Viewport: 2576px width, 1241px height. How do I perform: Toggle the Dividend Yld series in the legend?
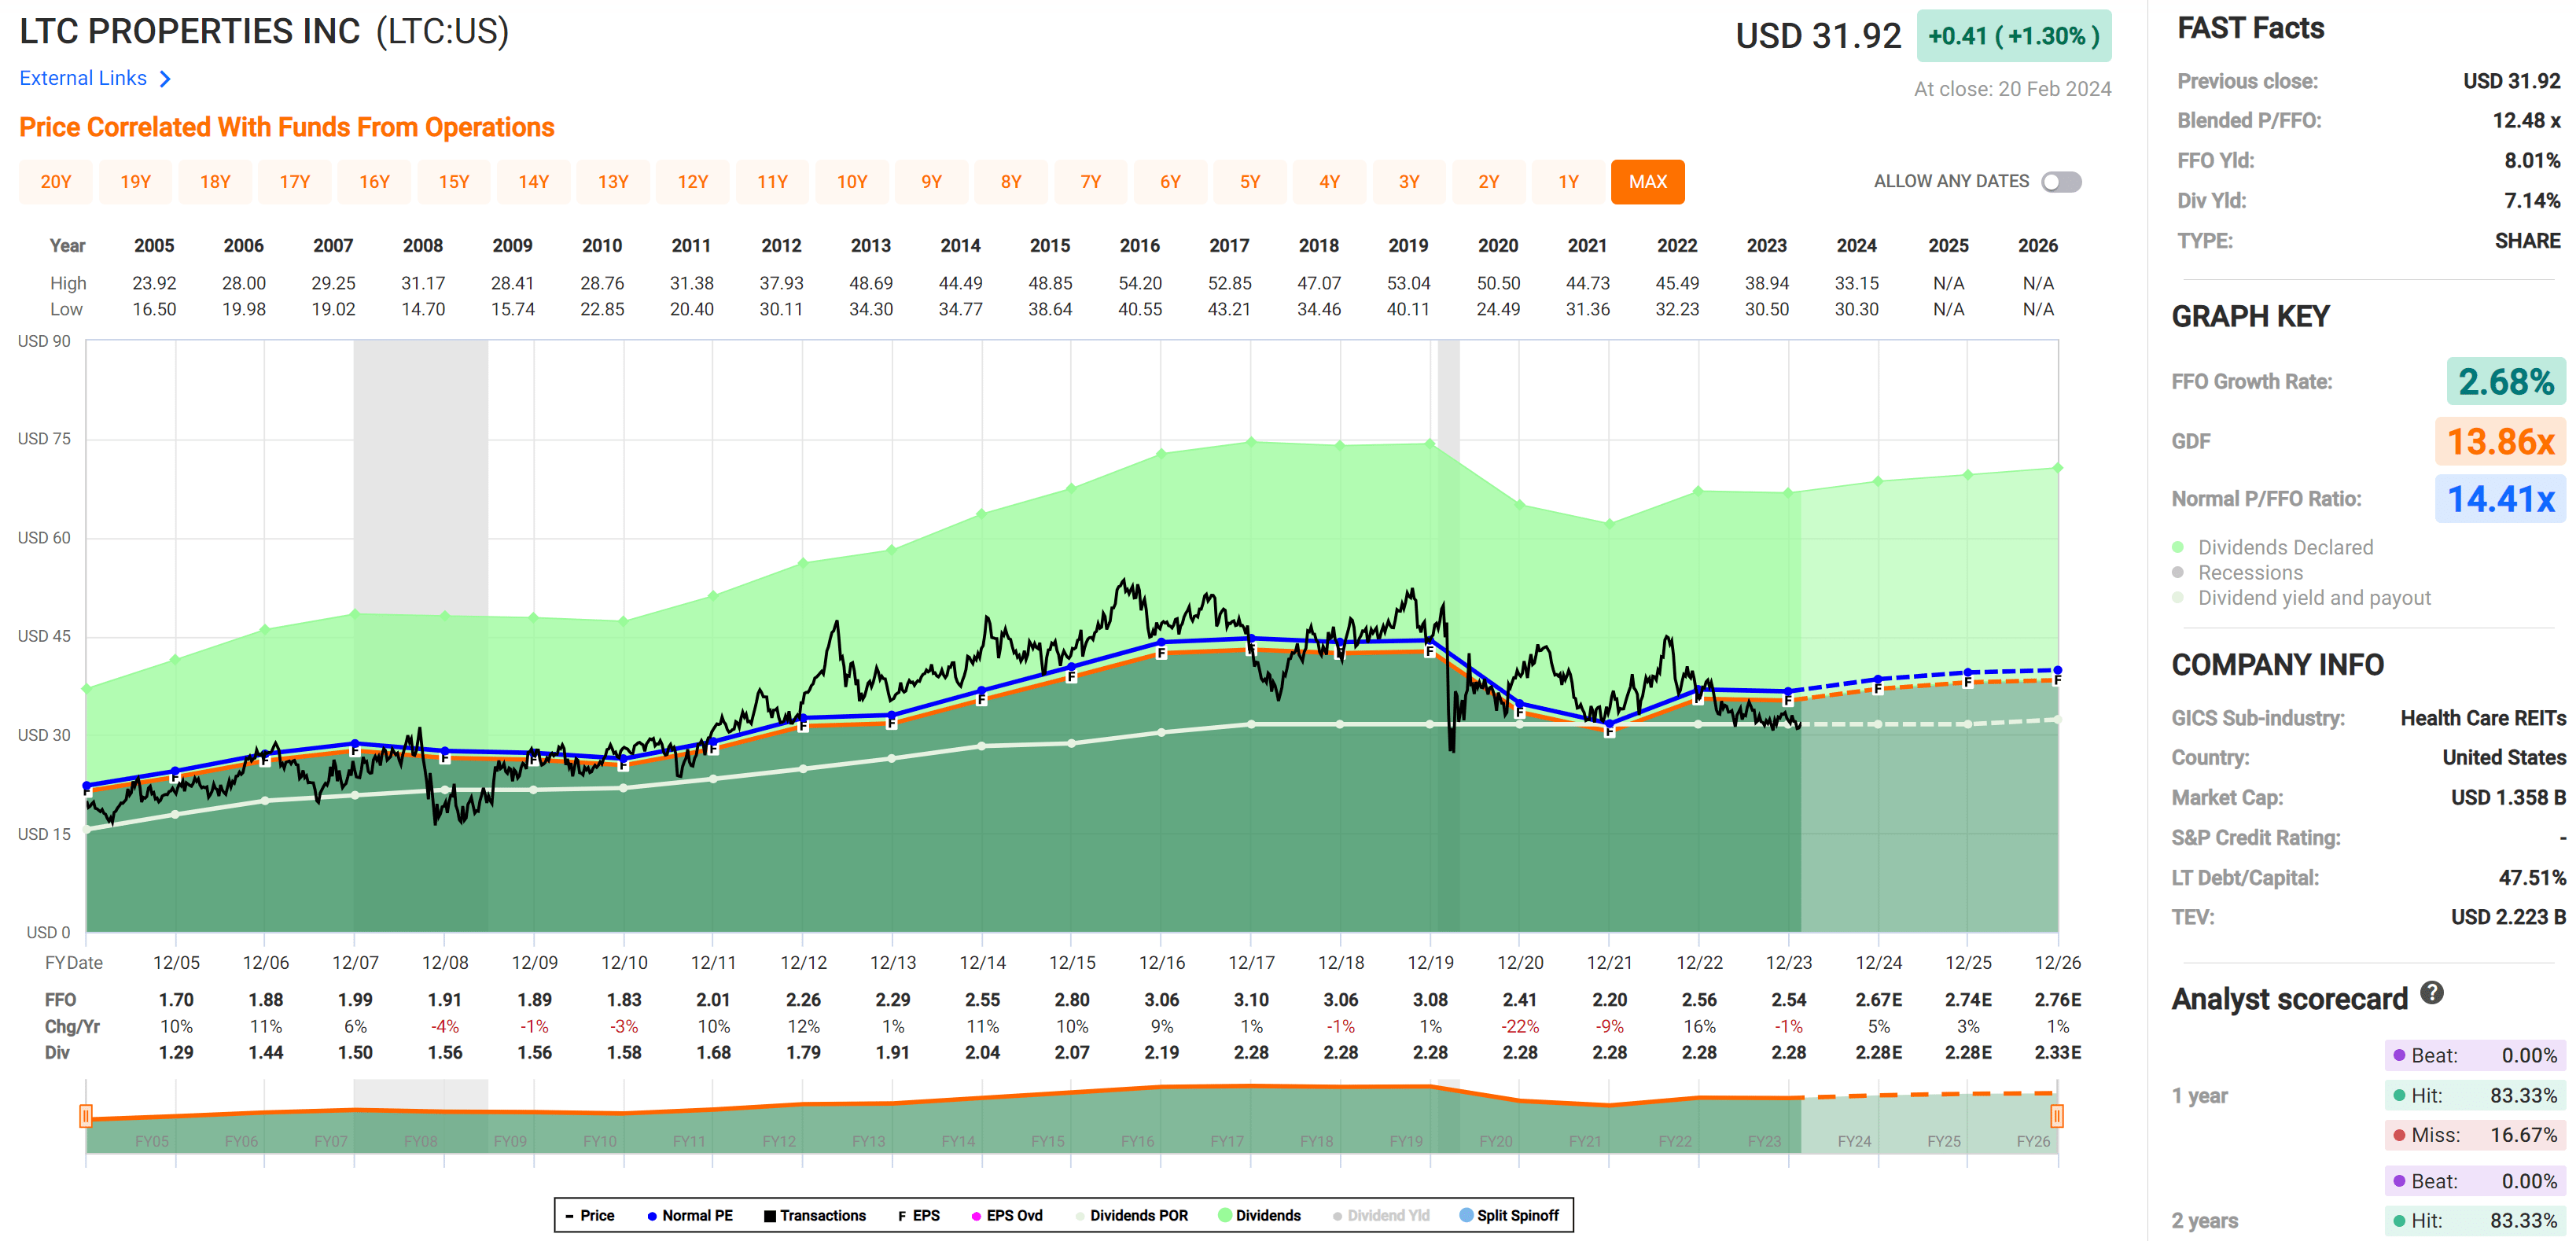pyautogui.click(x=1339, y=1215)
